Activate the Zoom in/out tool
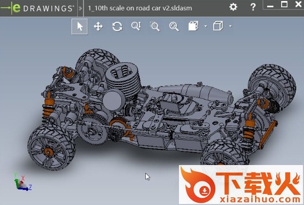 136,26
